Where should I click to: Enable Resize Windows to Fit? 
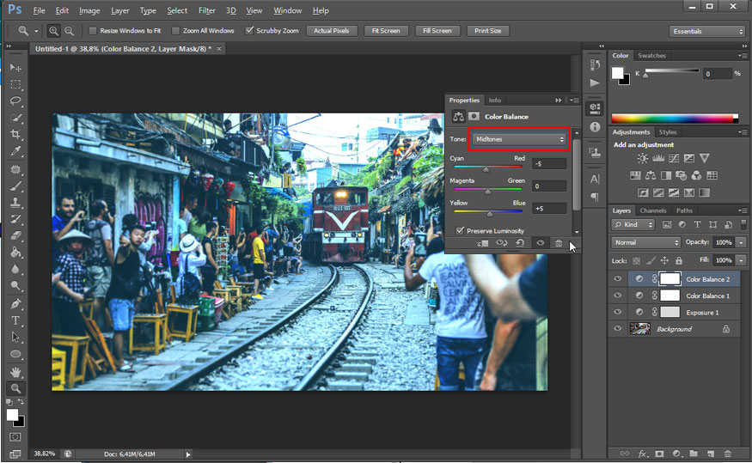pyautogui.click(x=93, y=31)
